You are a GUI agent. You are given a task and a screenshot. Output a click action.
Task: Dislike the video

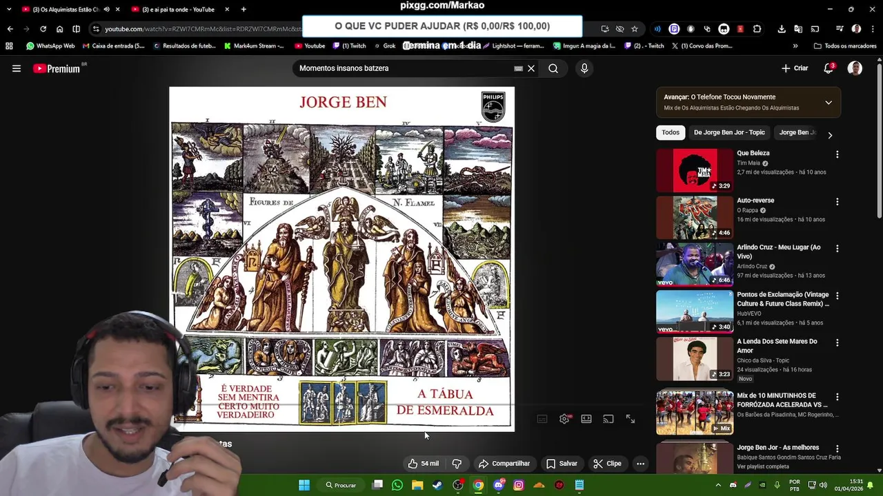457,464
